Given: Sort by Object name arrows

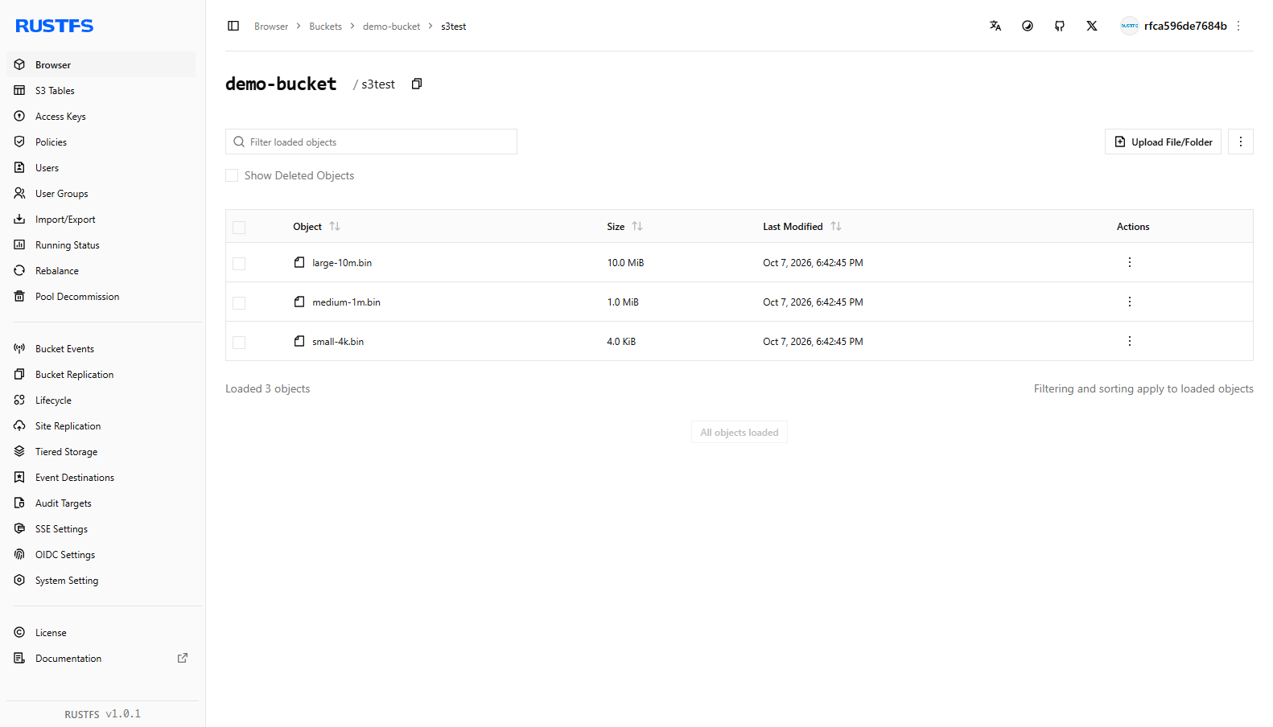Looking at the screenshot, I should click(x=335, y=227).
